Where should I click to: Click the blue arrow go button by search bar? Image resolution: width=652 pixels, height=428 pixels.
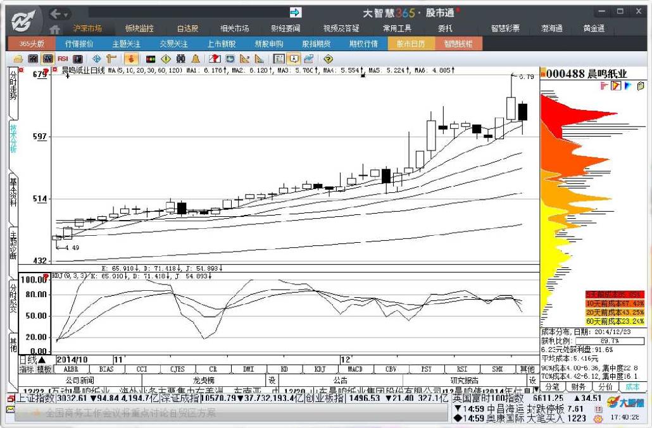coord(295,13)
